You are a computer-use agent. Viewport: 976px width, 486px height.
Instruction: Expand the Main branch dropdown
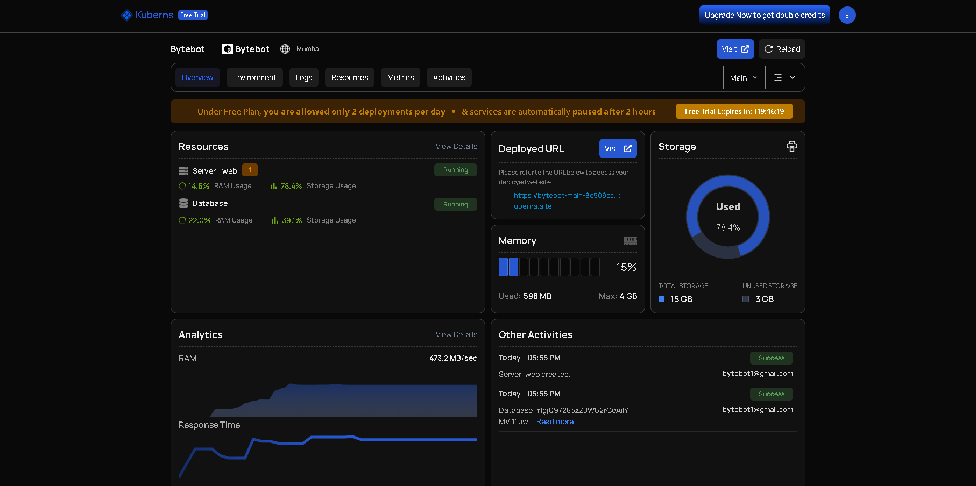744,78
